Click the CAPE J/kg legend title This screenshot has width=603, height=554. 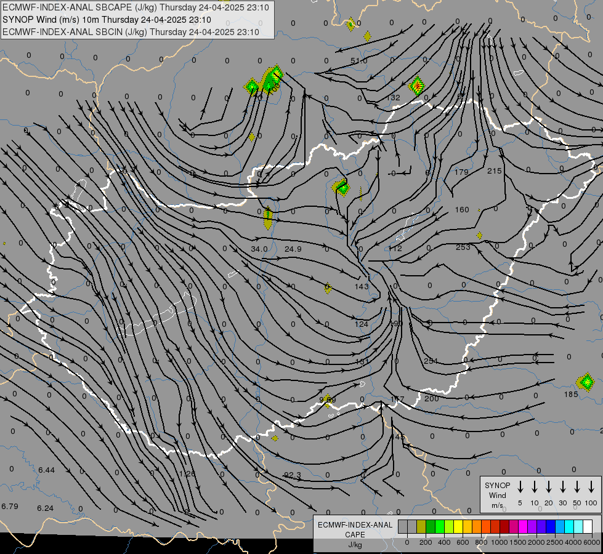click(355, 535)
